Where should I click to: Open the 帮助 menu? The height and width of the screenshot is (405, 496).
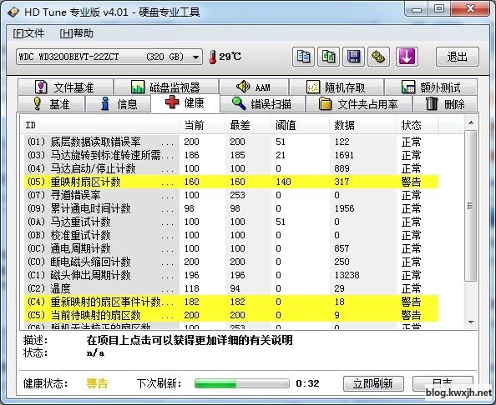point(77,33)
